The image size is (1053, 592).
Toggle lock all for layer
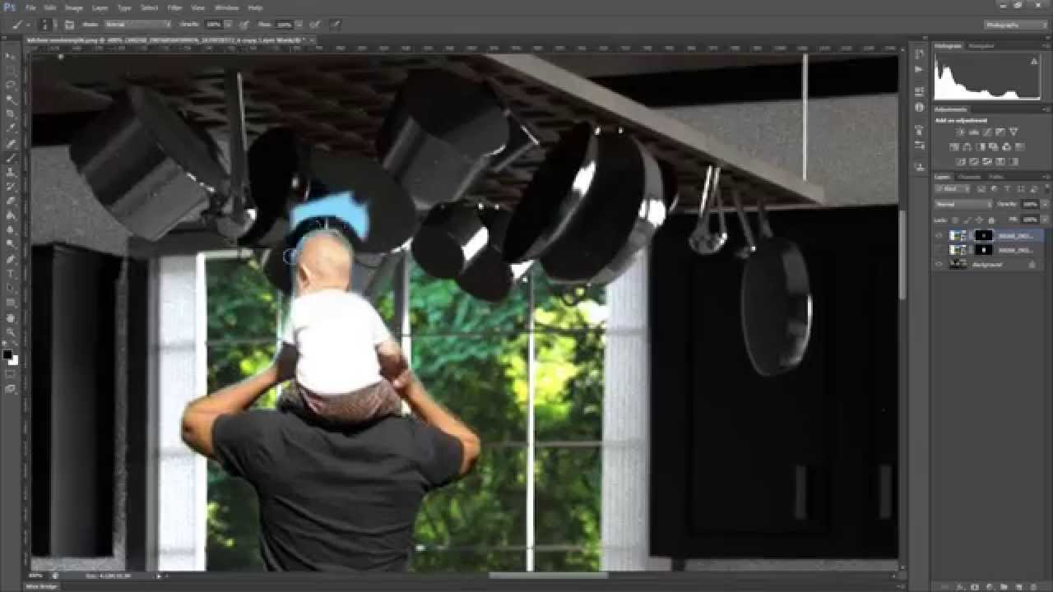(990, 220)
